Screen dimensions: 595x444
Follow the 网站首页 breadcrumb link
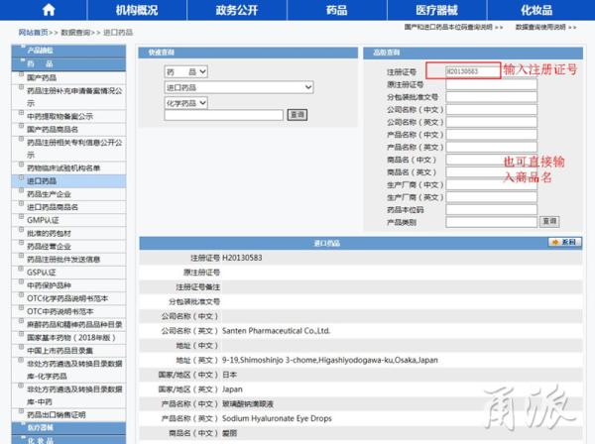click(34, 33)
